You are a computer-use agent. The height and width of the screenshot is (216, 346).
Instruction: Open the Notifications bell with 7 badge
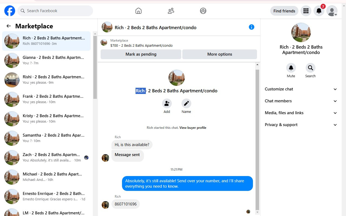click(x=319, y=11)
